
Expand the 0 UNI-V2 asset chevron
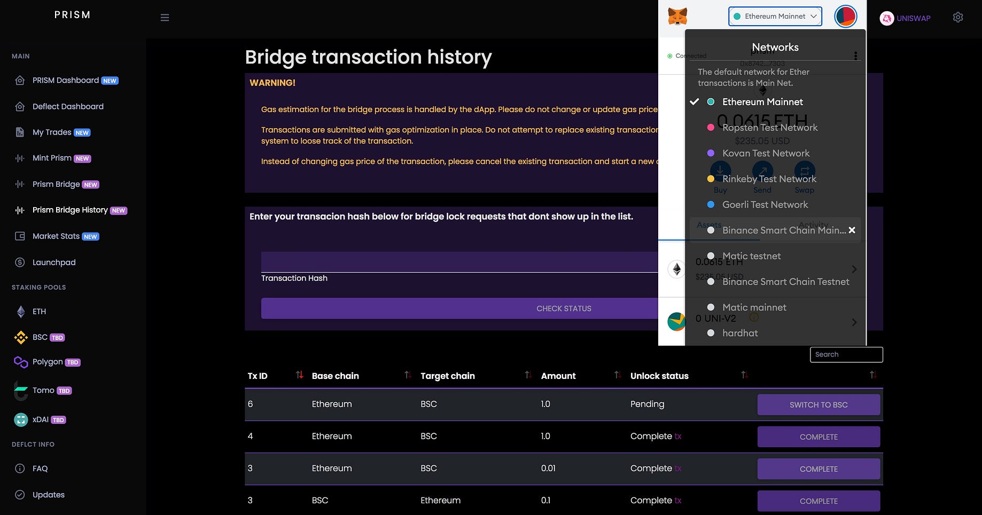(854, 322)
